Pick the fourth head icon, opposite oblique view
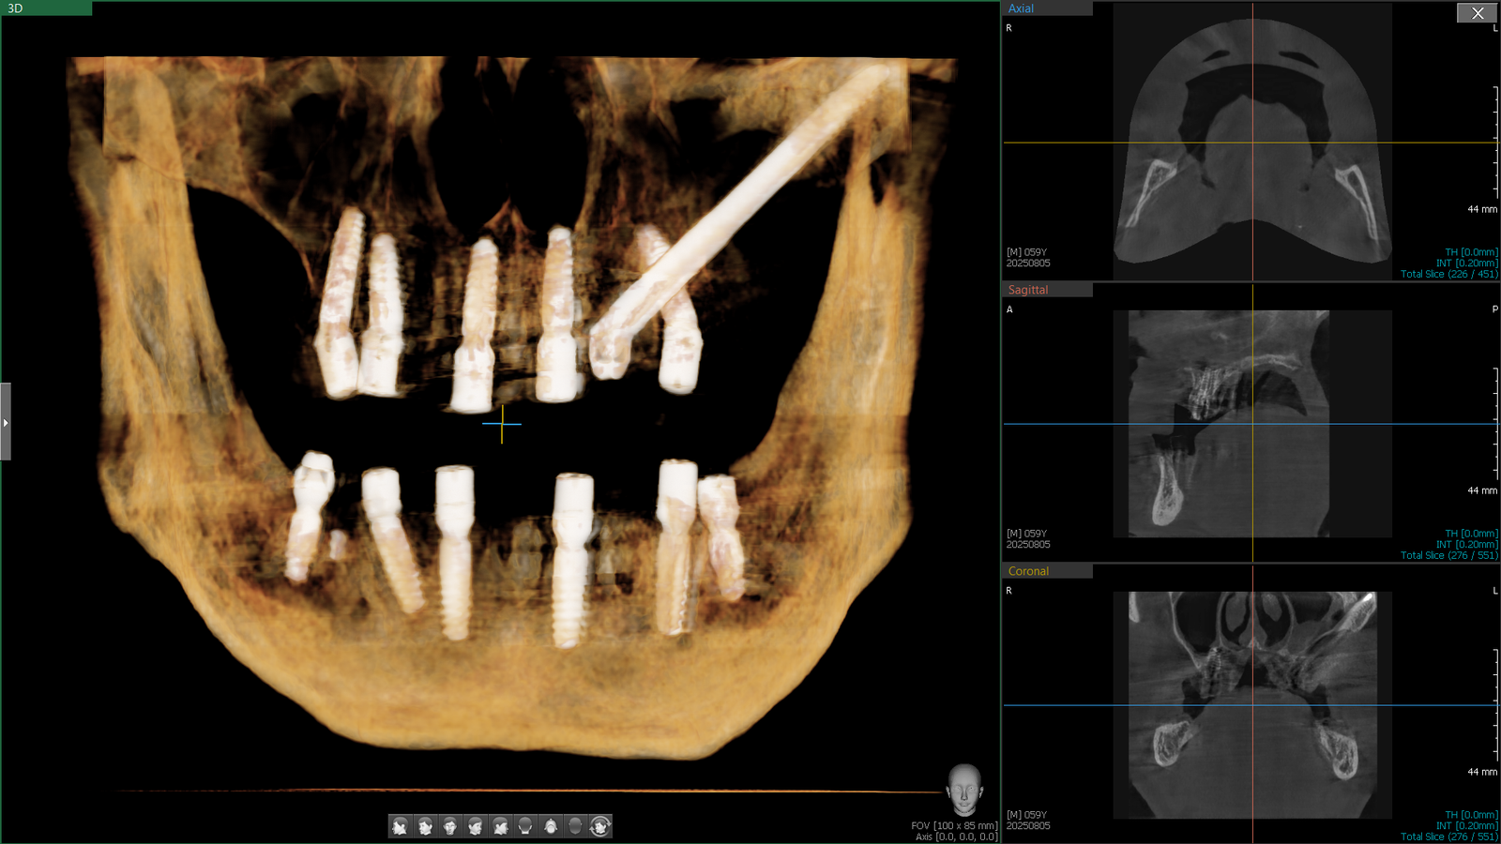The height and width of the screenshot is (844, 1501). coord(476,826)
